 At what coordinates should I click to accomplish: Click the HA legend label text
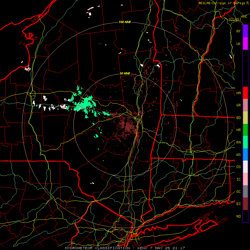pos(238,93)
